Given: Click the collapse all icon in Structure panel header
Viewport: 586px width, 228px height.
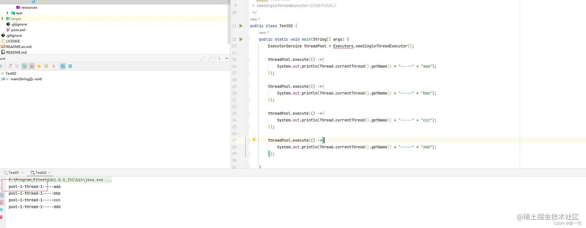Looking at the screenshot, I should [x=210, y=58].
